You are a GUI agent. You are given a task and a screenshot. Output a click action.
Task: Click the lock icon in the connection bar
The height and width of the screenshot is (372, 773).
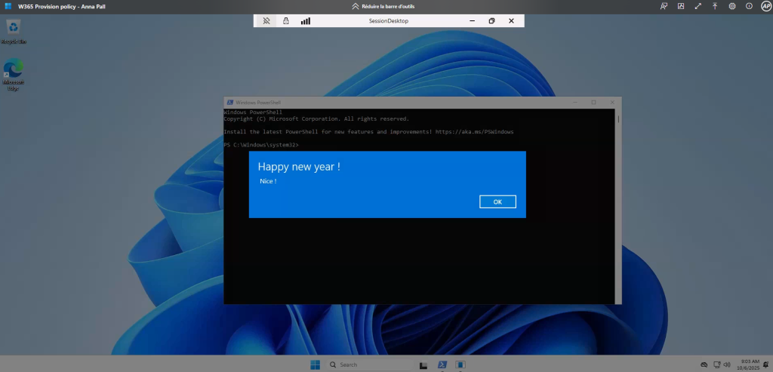coord(286,21)
